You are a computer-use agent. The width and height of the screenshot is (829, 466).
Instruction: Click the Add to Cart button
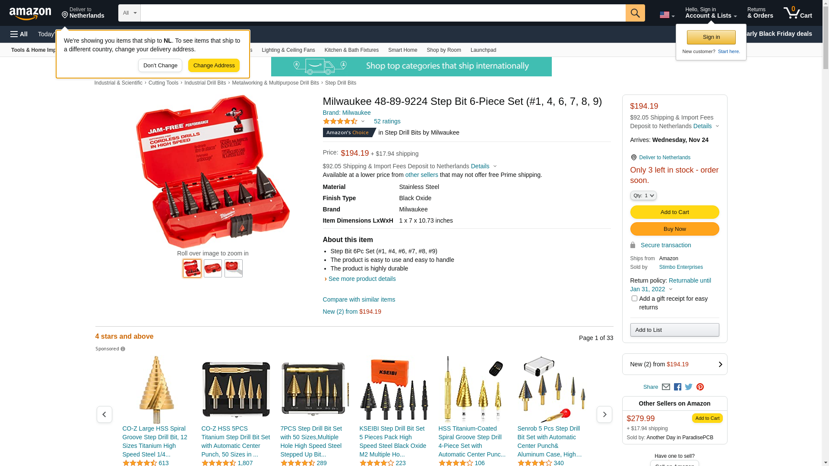[674, 212]
